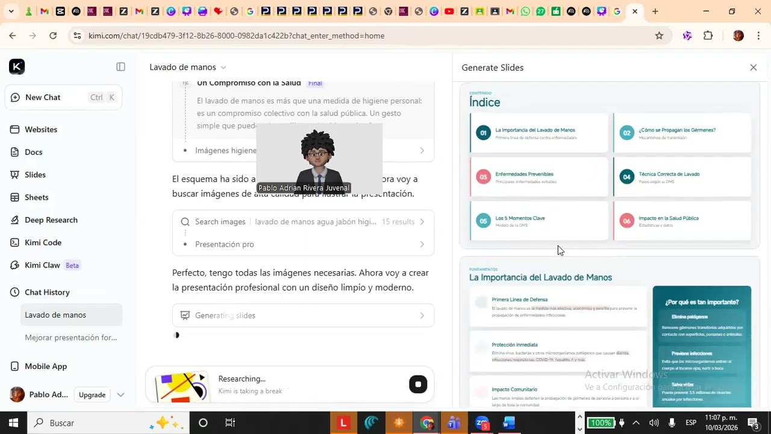The height and width of the screenshot is (434, 771).
Task: Open Chrome from the taskbar
Action: coord(426,423)
